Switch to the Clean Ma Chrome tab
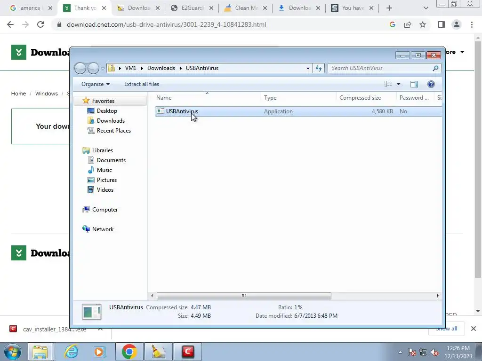 246,8
